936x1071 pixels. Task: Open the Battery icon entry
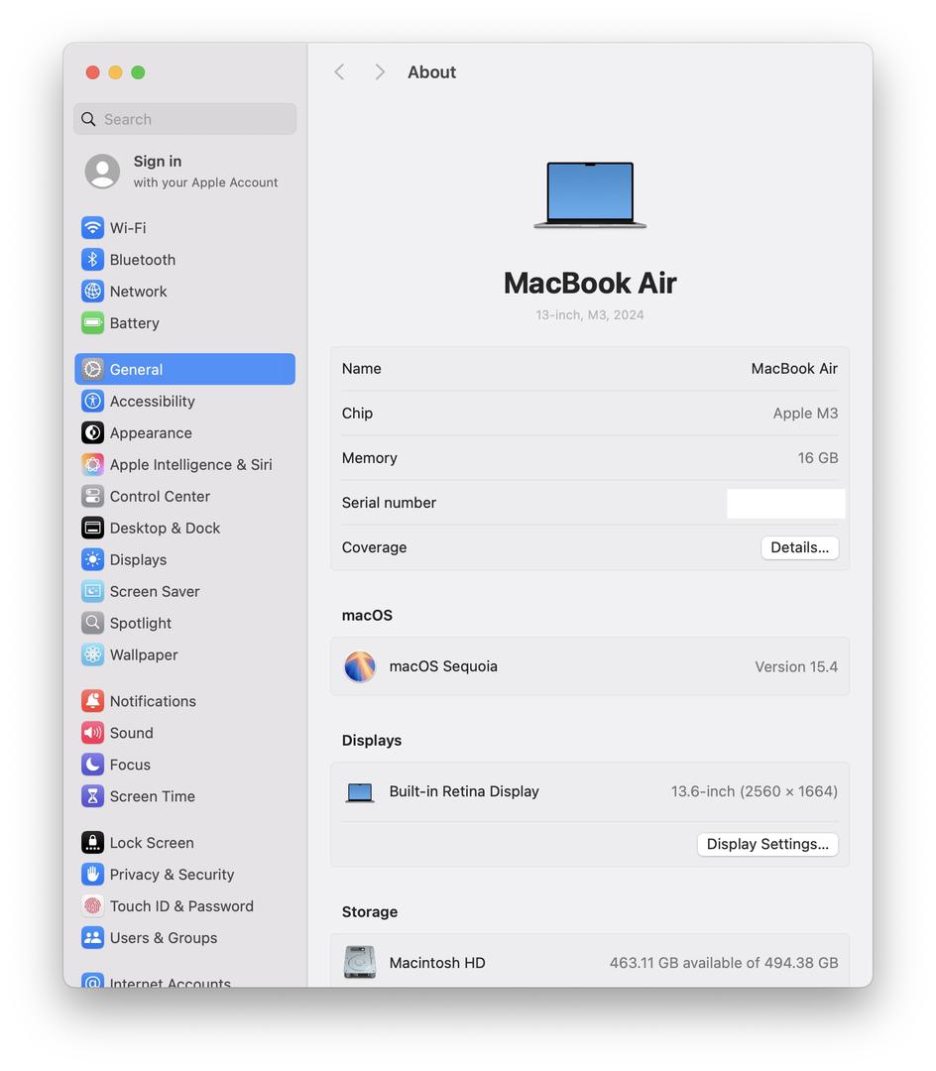pos(92,323)
